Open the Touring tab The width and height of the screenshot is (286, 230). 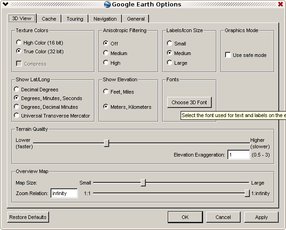pos(75,19)
